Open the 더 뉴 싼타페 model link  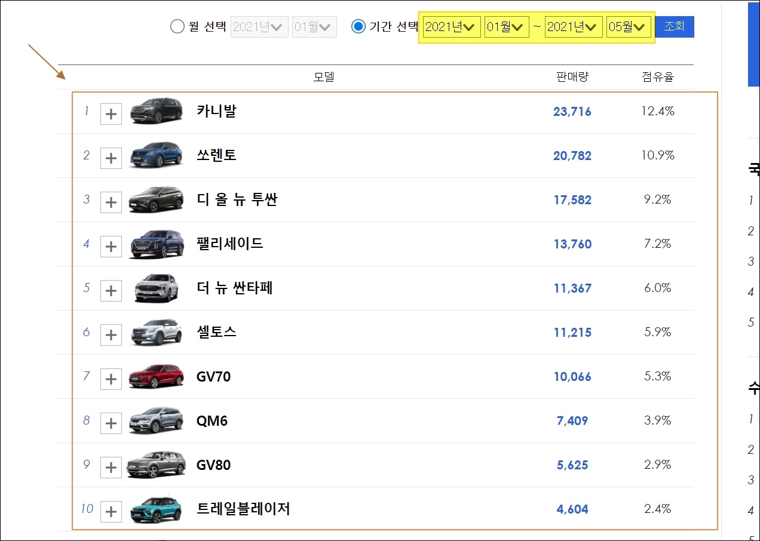click(235, 288)
